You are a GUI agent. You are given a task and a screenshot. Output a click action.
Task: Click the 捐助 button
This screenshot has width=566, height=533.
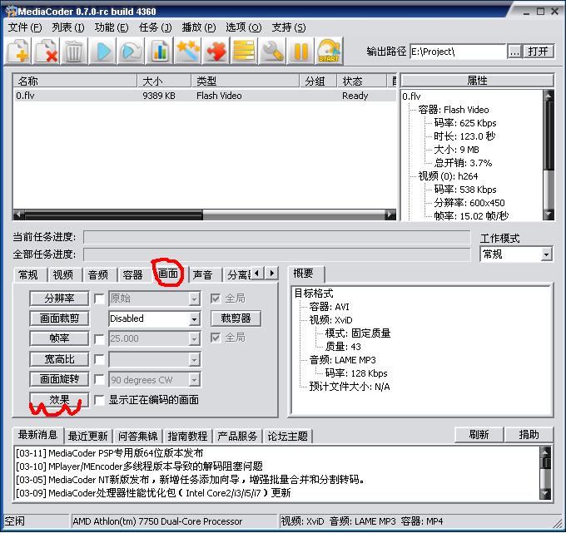click(529, 435)
